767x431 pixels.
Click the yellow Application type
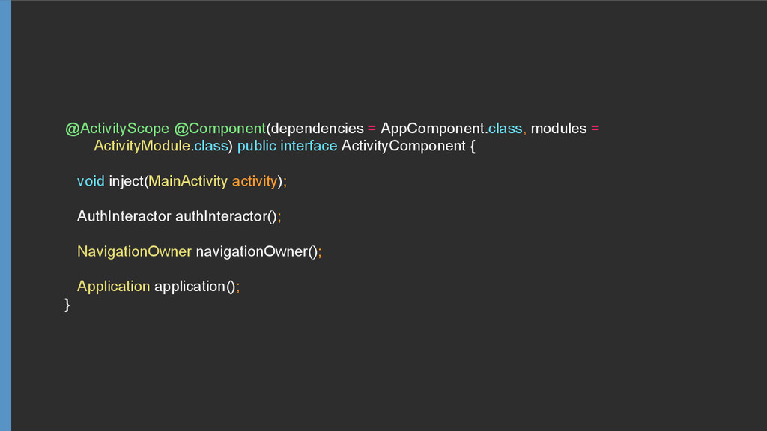[x=113, y=287]
